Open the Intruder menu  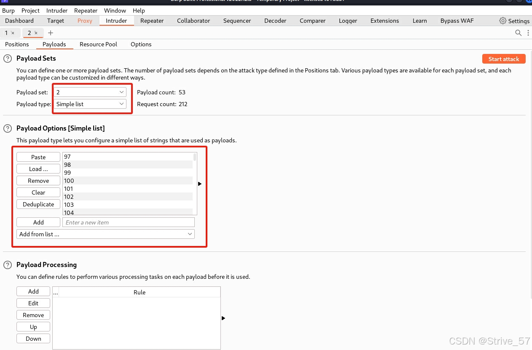[57, 11]
